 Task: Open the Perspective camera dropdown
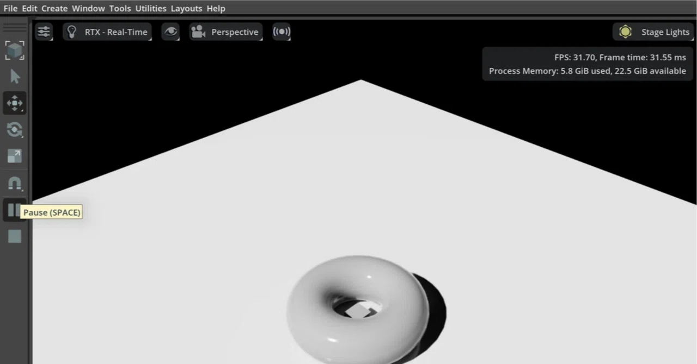[226, 32]
